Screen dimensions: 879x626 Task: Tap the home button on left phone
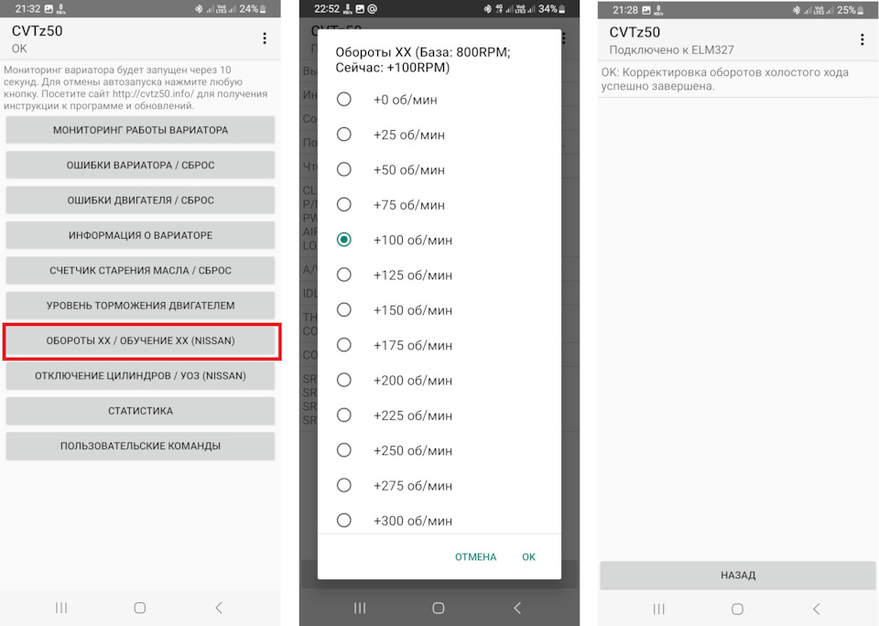click(x=140, y=608)
